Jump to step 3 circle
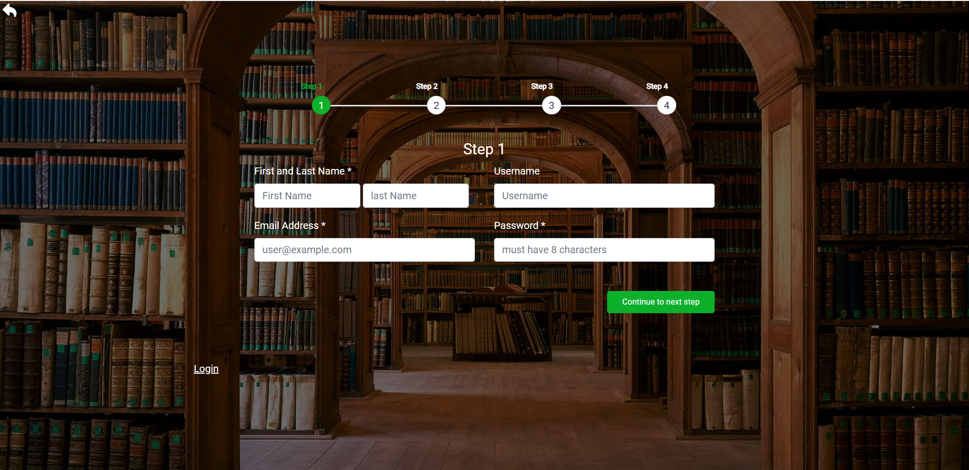Image resolution: width=969 pixels, height=470 pixels. click(x=552, y=105)
